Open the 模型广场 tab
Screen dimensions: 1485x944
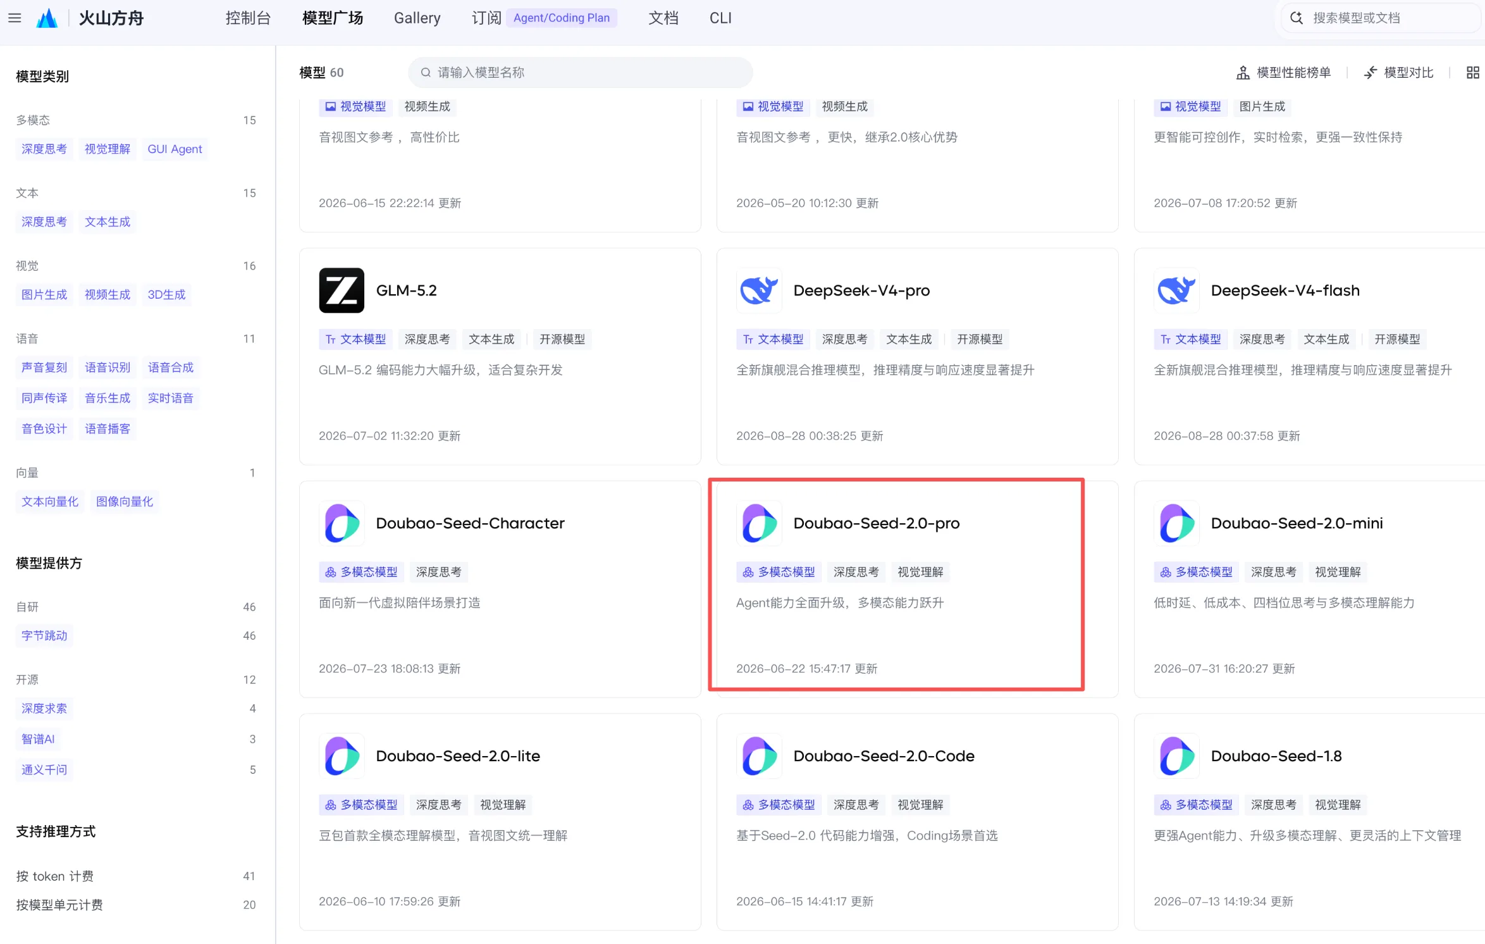tap(333, 18)
